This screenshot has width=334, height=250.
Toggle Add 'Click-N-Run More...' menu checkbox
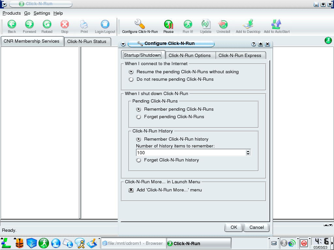(131, 190)
